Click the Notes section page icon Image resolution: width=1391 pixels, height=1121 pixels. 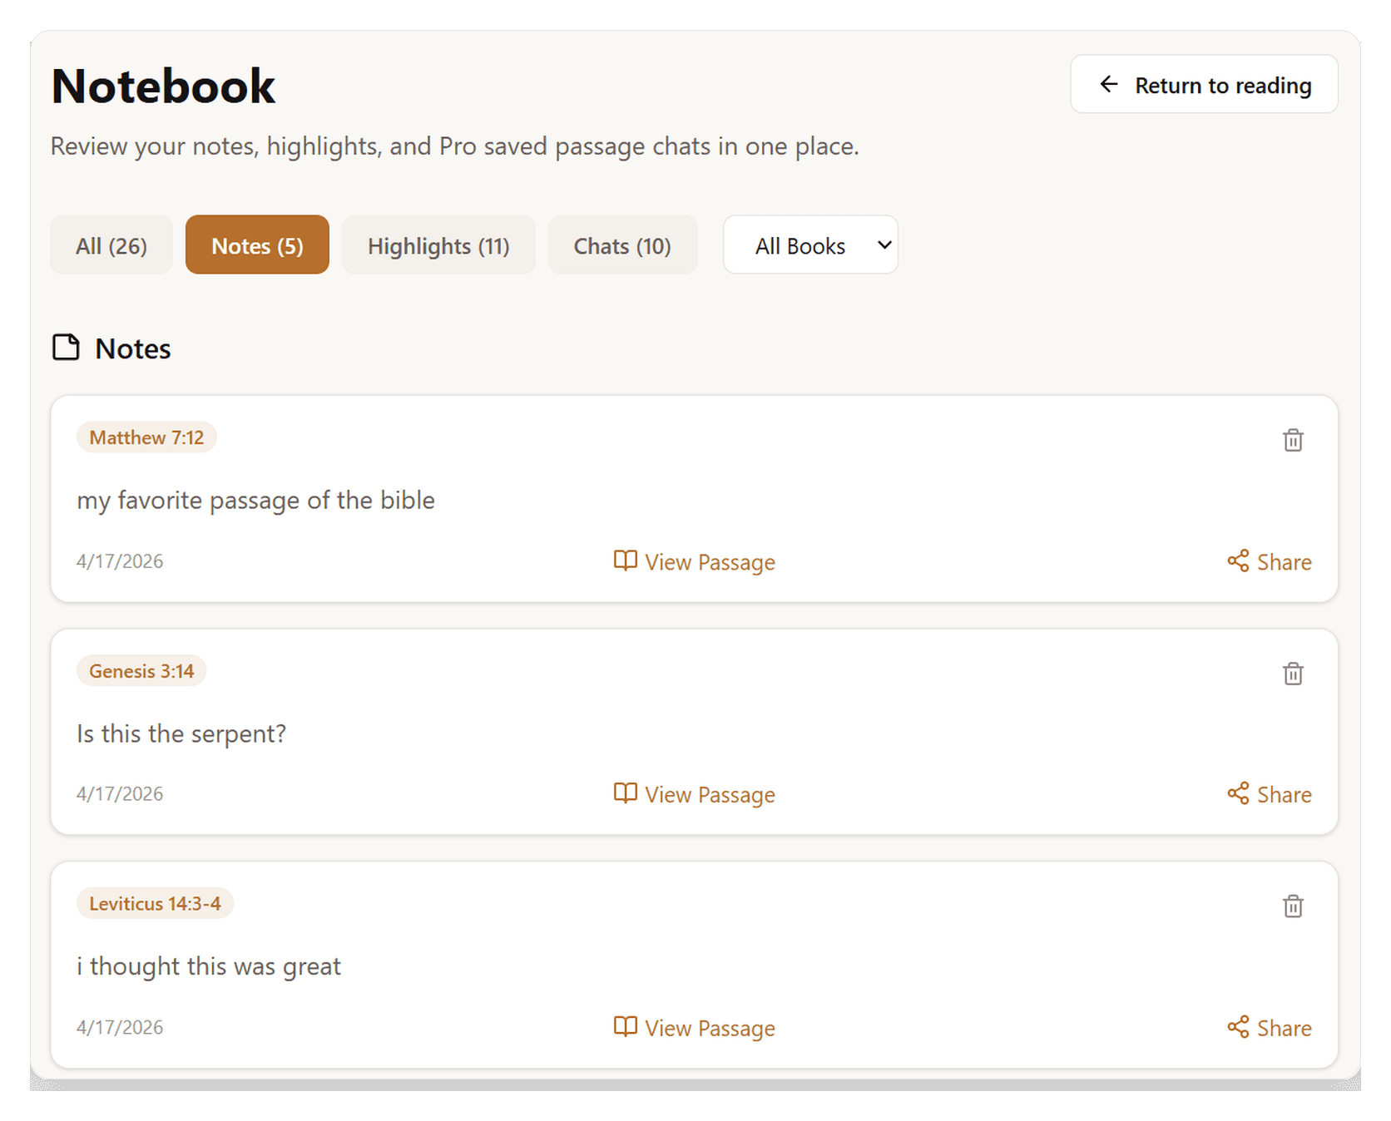tap(66, 348)
